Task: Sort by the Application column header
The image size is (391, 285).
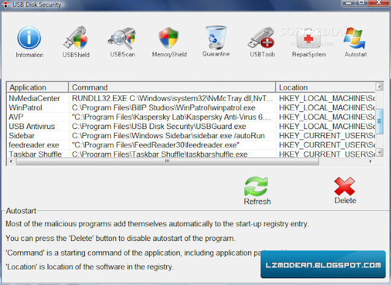Action: point(37,87)
